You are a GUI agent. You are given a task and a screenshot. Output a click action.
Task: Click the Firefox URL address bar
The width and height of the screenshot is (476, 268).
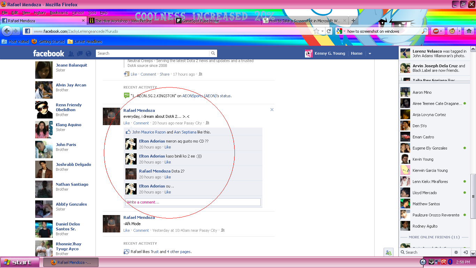[172, 31]
